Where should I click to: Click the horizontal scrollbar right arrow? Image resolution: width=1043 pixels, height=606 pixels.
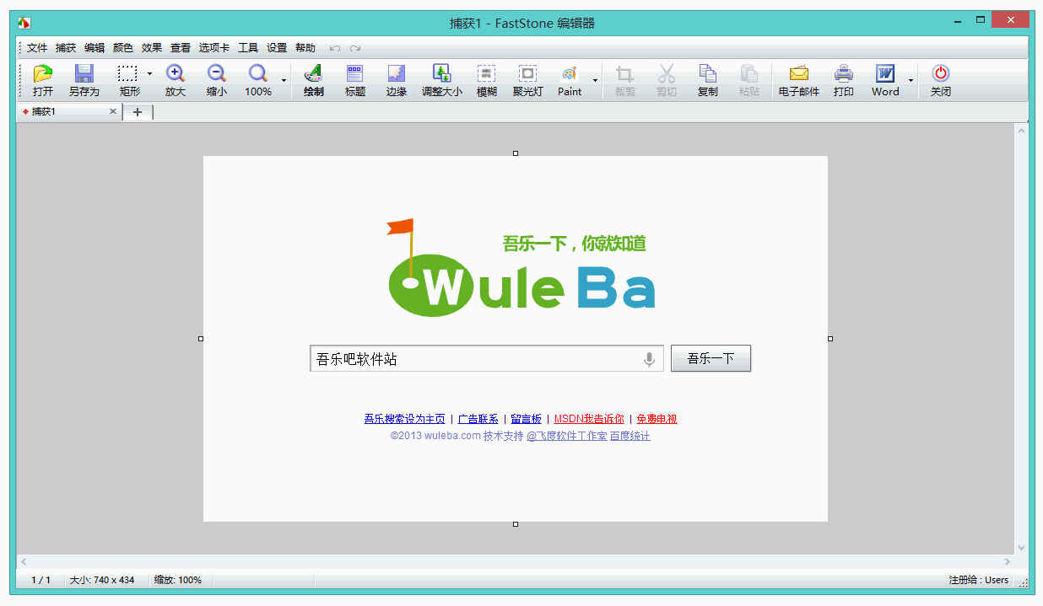pyautogui.click(x=1007, y=561)
